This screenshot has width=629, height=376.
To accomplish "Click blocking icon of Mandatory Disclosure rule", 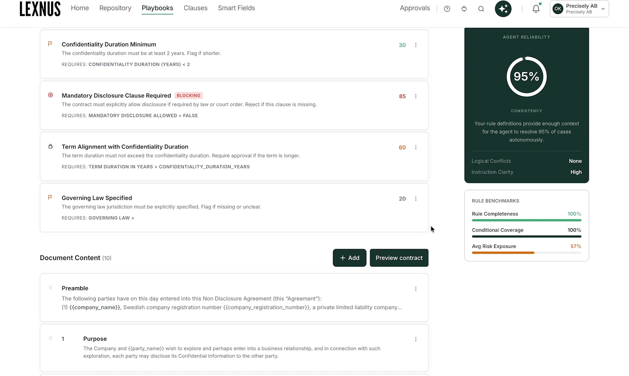I will tap(50, 95).
